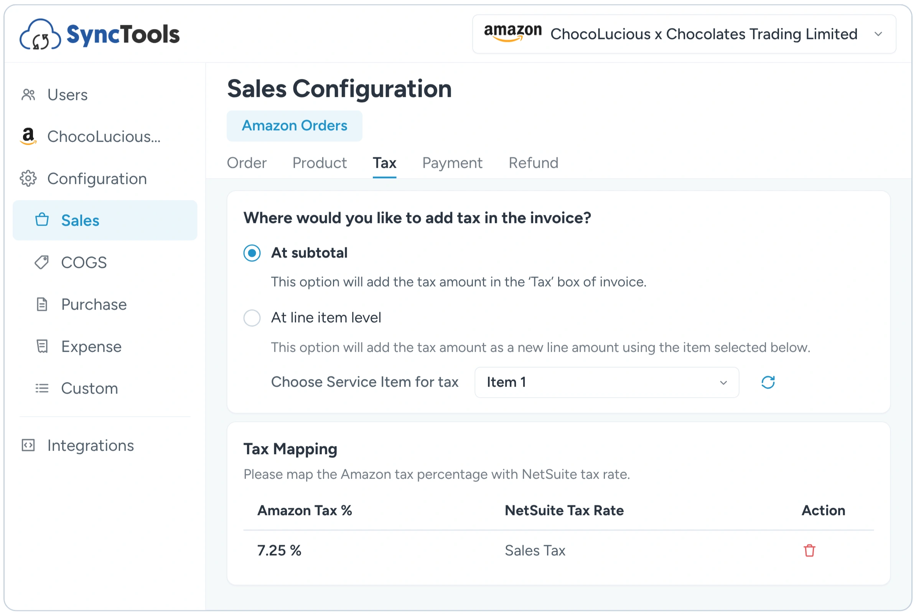Image resolution: width=916 pixels, height=614 pixels.
Task: Open Integrations in the sidebar
Action: tap(91, 446)
